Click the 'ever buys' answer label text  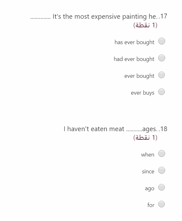click(143, 93)
